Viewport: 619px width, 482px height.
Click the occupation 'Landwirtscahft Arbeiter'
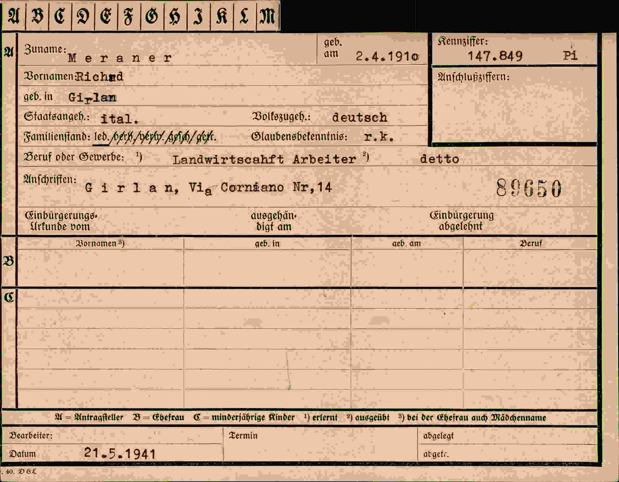[x=264, y=159]
